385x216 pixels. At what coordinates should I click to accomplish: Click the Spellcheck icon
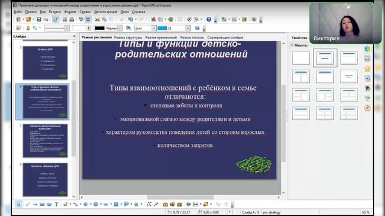click(x=81, y=19)
